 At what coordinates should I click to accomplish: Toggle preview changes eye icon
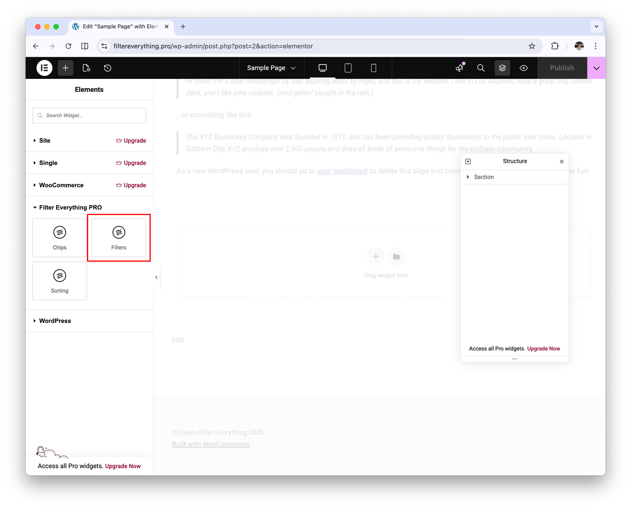[523, 68]
